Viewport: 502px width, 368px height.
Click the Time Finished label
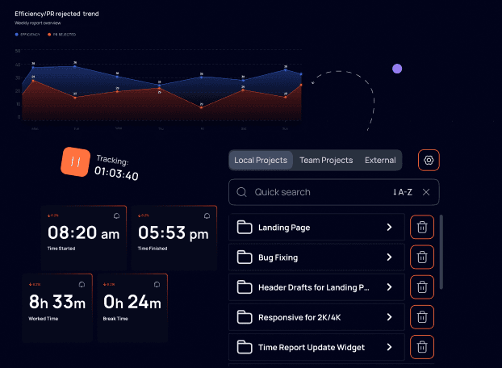tap(153, 249)
